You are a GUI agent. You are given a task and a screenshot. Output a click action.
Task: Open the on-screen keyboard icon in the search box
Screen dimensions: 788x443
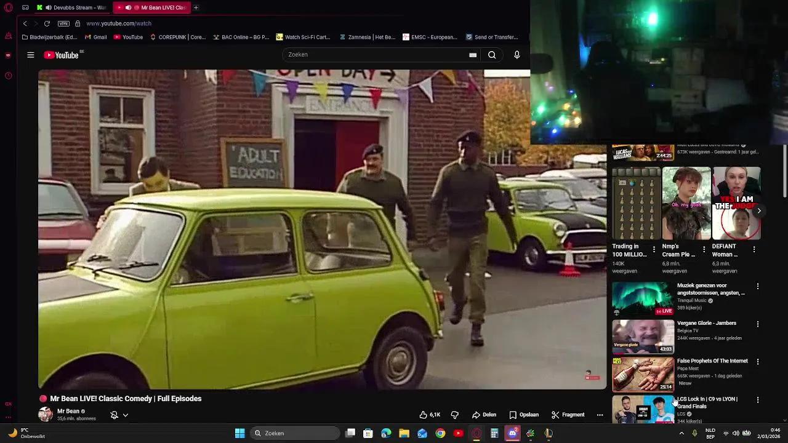click(473, 55)
